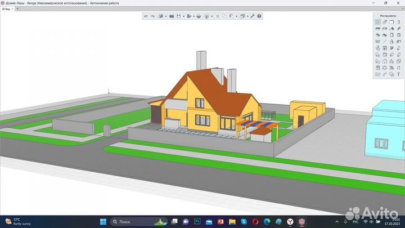This screenshot has width=405, height=228.
Task: Switch to the 3D Вид tab
Action: point(6,10)
